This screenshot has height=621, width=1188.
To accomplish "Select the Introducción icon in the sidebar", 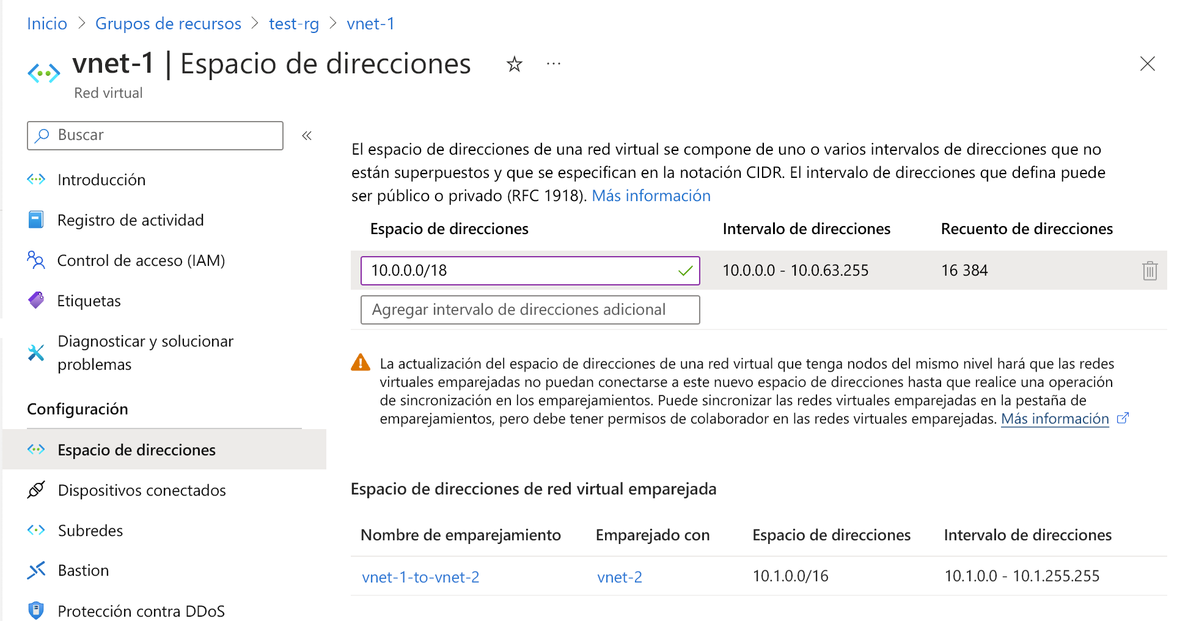I will click(37, 179).
